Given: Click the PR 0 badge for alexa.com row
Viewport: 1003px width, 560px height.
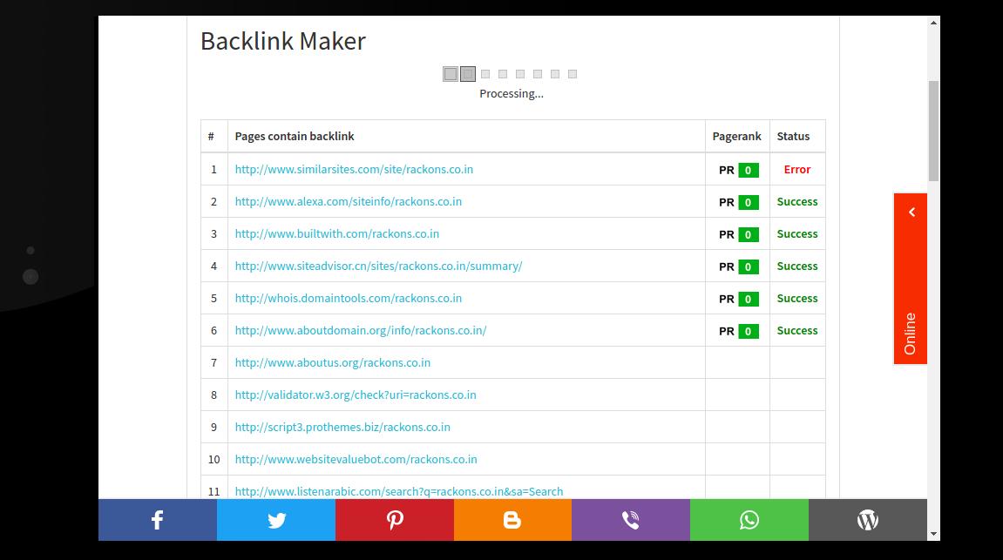Looking at the screenshot, I should coord(738,202).
